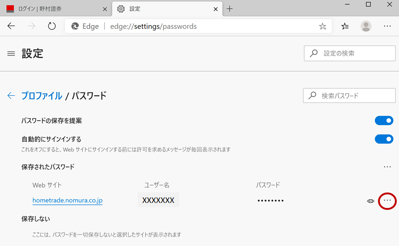Toggle 自動的にサインインする switch
Image resolution: width=399 pixels, height=246 pixels.
point(384,139)
